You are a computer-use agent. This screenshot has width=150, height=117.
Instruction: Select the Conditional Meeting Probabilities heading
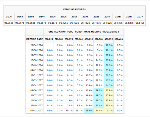click(x=84, y=32)
